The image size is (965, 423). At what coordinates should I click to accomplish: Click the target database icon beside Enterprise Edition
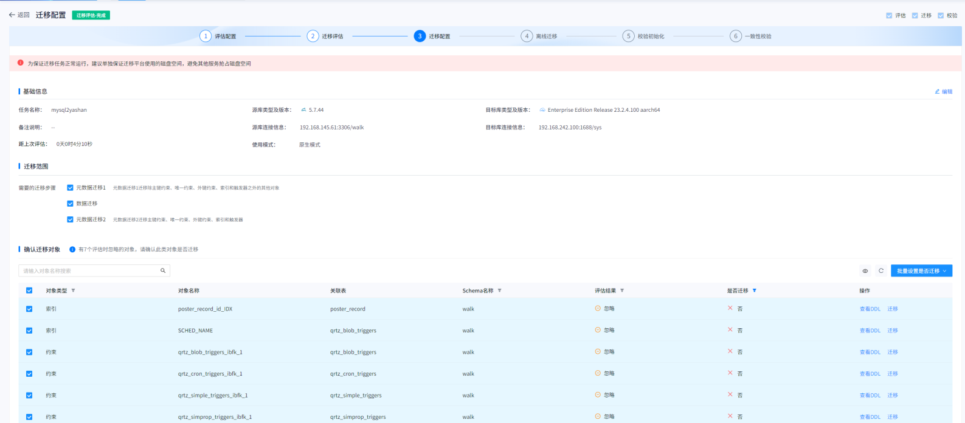[x=542, y=110]
